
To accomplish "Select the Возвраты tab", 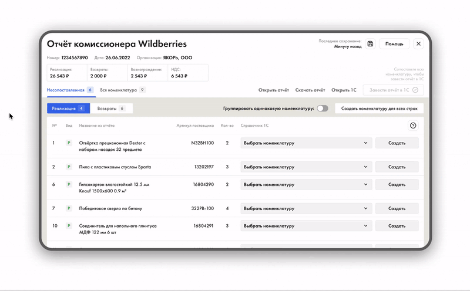I will tap(111, 109).
